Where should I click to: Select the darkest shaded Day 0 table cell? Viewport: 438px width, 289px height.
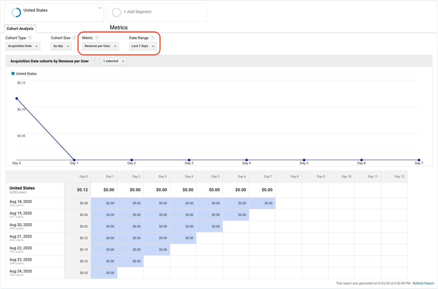coord(83,261)
